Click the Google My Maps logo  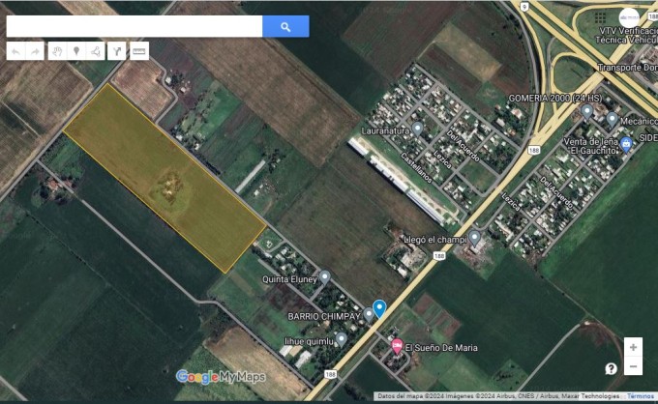(x=220, y=376)
